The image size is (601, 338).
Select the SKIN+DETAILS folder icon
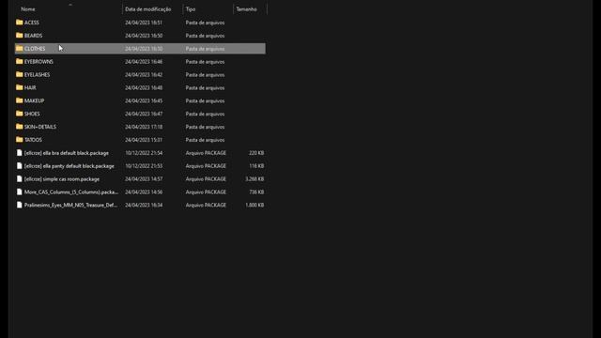(19, 127)
